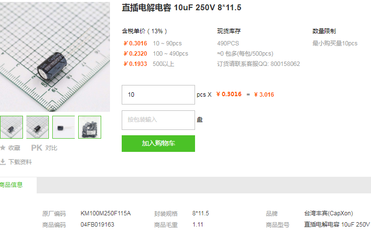Click the star favorite icon

pyautogui.click(x=2, y=148)
